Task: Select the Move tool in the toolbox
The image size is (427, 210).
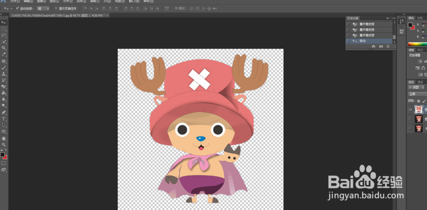Action: [x=4, y=22]
